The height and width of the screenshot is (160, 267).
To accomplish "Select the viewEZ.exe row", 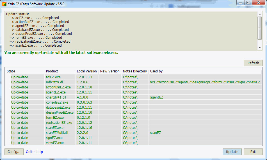I will [55, 143].
